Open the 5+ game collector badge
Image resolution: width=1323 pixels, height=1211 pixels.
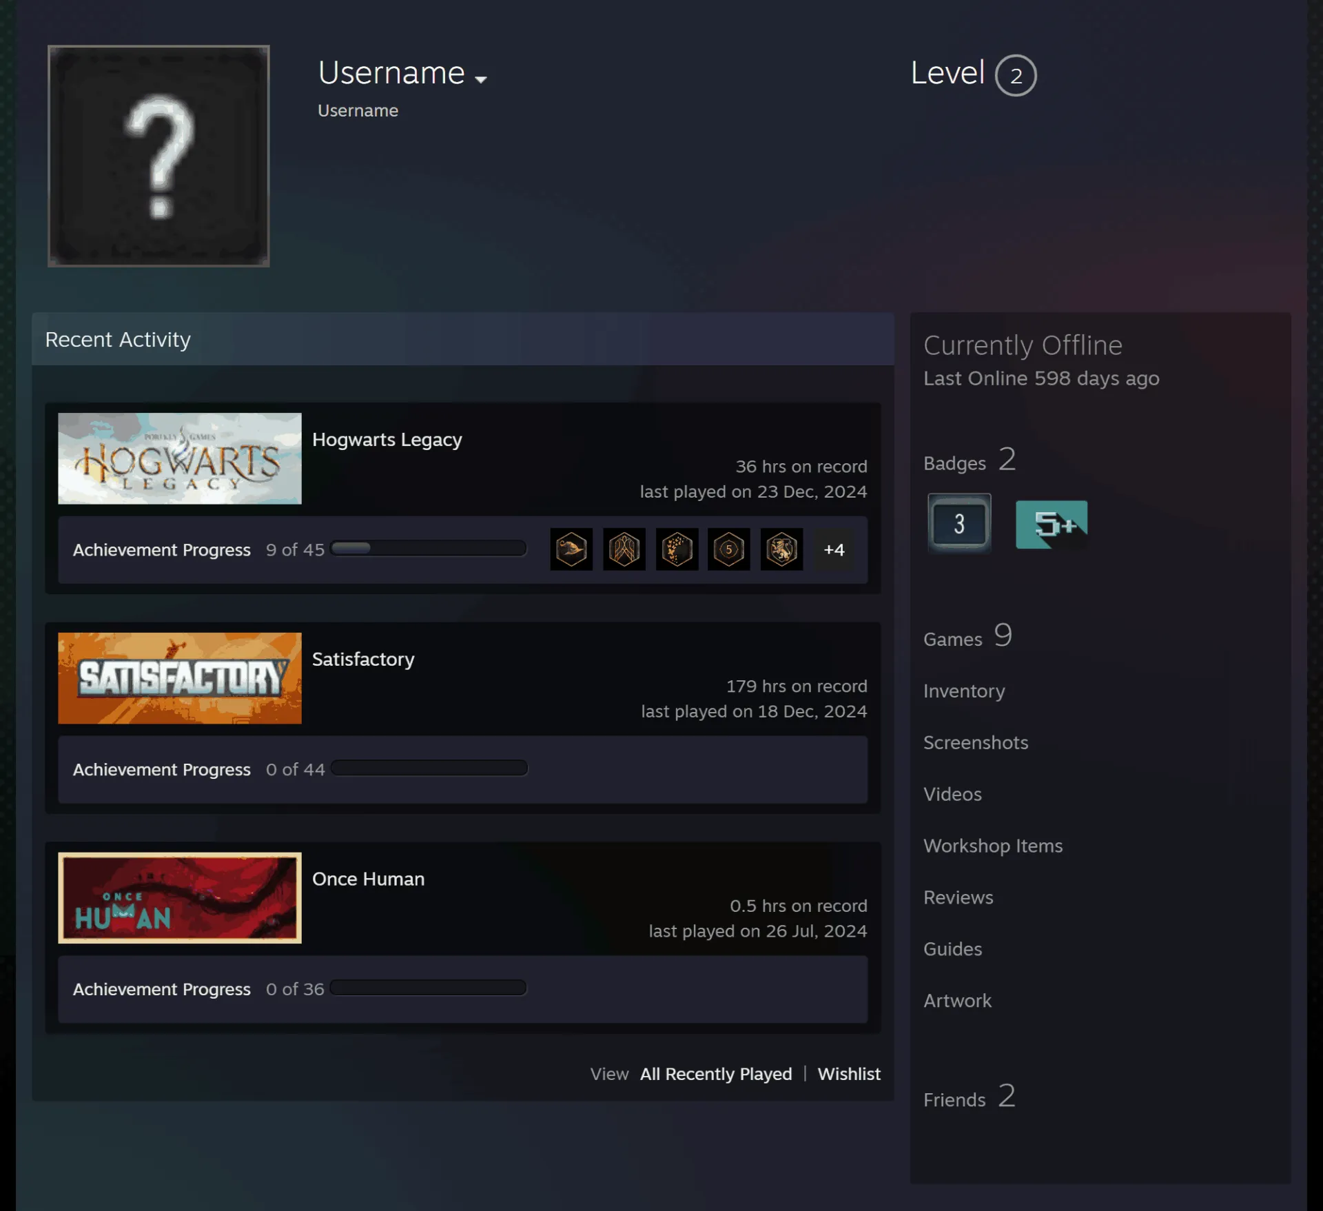pos(1052,524)
